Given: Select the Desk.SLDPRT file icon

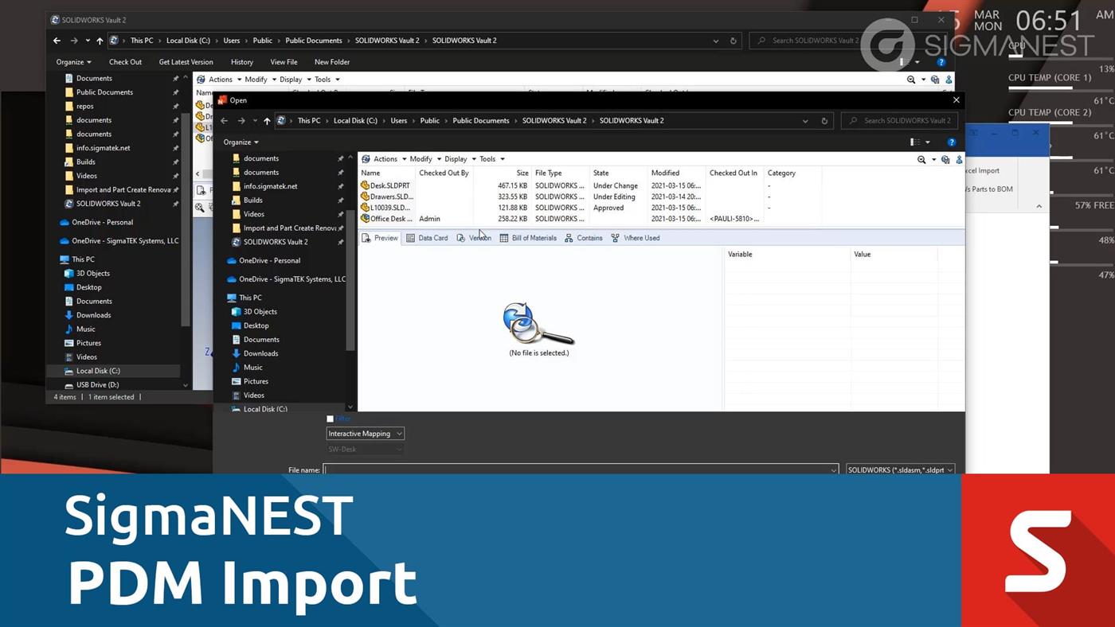Looking at the screenshot, I should (366, 185).
